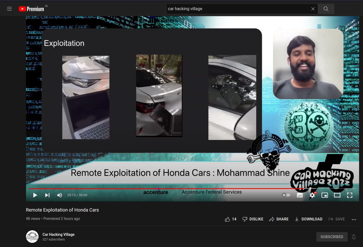Click the Subscribed button
The image size is (363, 247).
[332, 237]
